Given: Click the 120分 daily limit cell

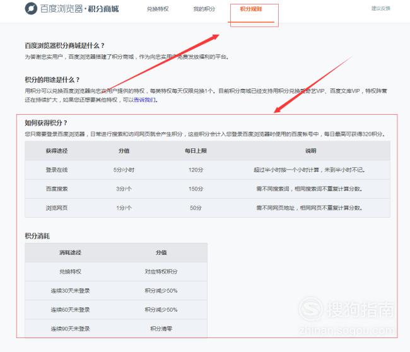Looking at the screenshot, I should point(196,170).
